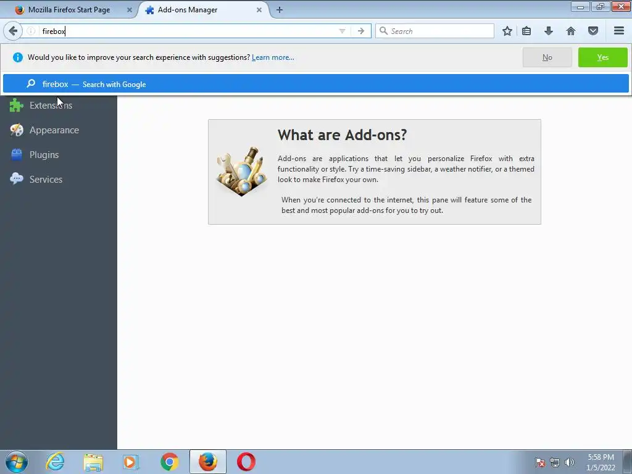Screen dimensions: 632x474
Task: Bookmark this page with the star icon
Action: pos(507,31)
